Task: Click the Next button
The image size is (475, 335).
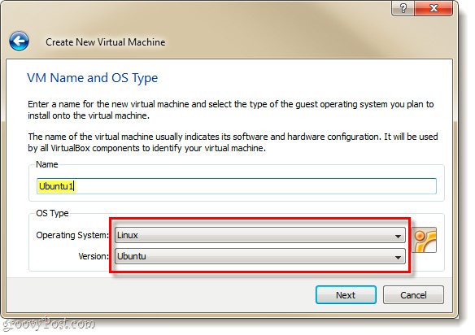Action: click(346, 294)
